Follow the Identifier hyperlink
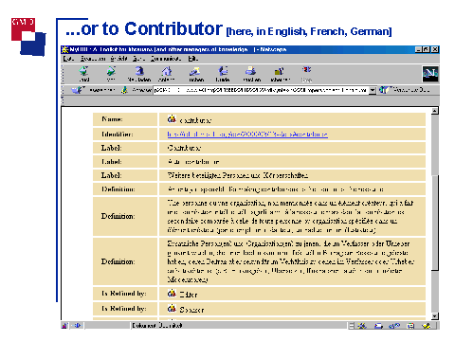The height and width of the screenshot is (341, 455). pos(247,135)
